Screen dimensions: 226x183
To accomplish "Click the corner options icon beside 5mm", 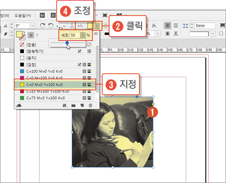I will click(x=186, y=26).
